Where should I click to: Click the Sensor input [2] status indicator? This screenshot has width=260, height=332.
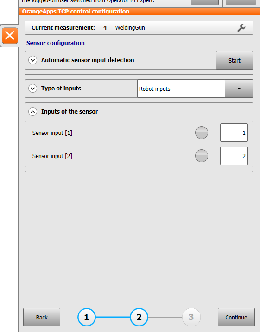click(x=202, y=156)
